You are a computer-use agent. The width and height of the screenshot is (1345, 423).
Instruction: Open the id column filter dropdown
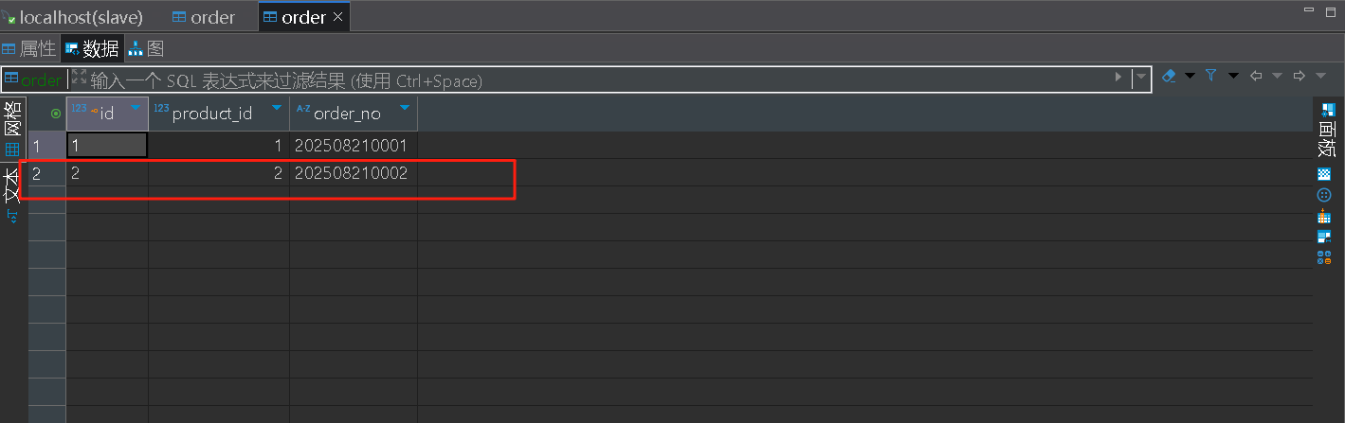(136, 109)
